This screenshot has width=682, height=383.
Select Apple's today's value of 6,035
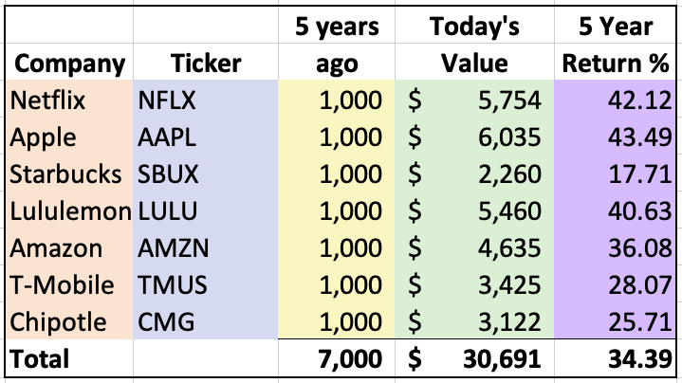click(474, 137)
